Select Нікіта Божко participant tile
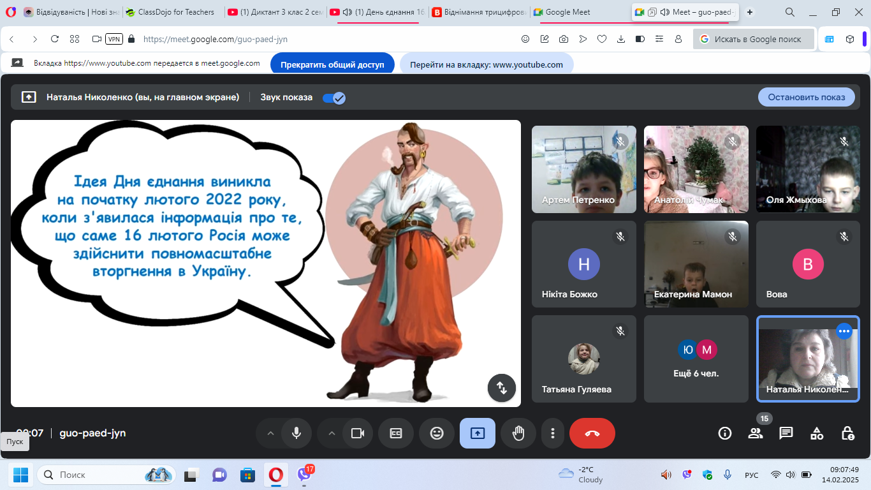The height and width of the screenshot is (490, 871). (584, 264)
